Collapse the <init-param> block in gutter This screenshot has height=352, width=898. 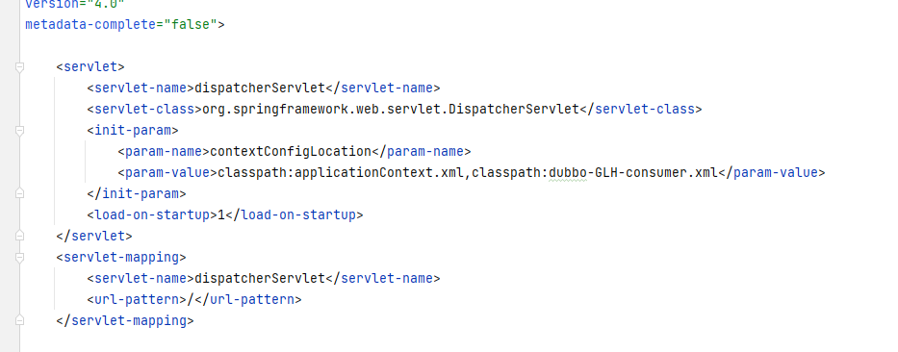point(19,131)
